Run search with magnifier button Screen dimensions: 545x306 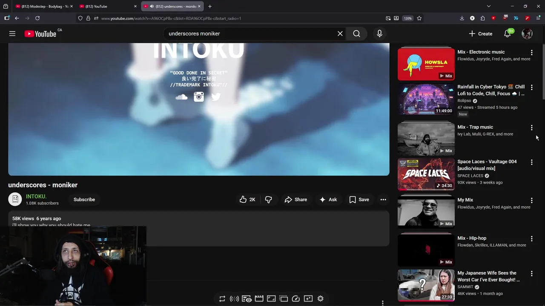[356, 34]
